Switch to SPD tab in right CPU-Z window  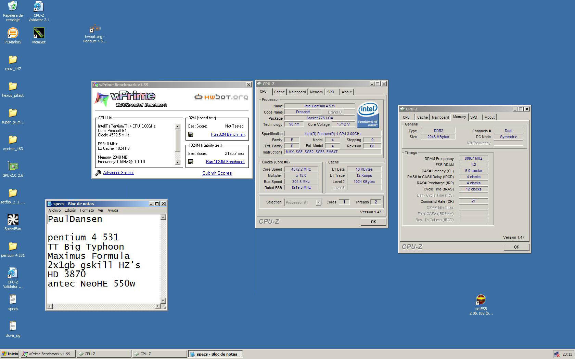pyautogui.click(x=474, y=117)
